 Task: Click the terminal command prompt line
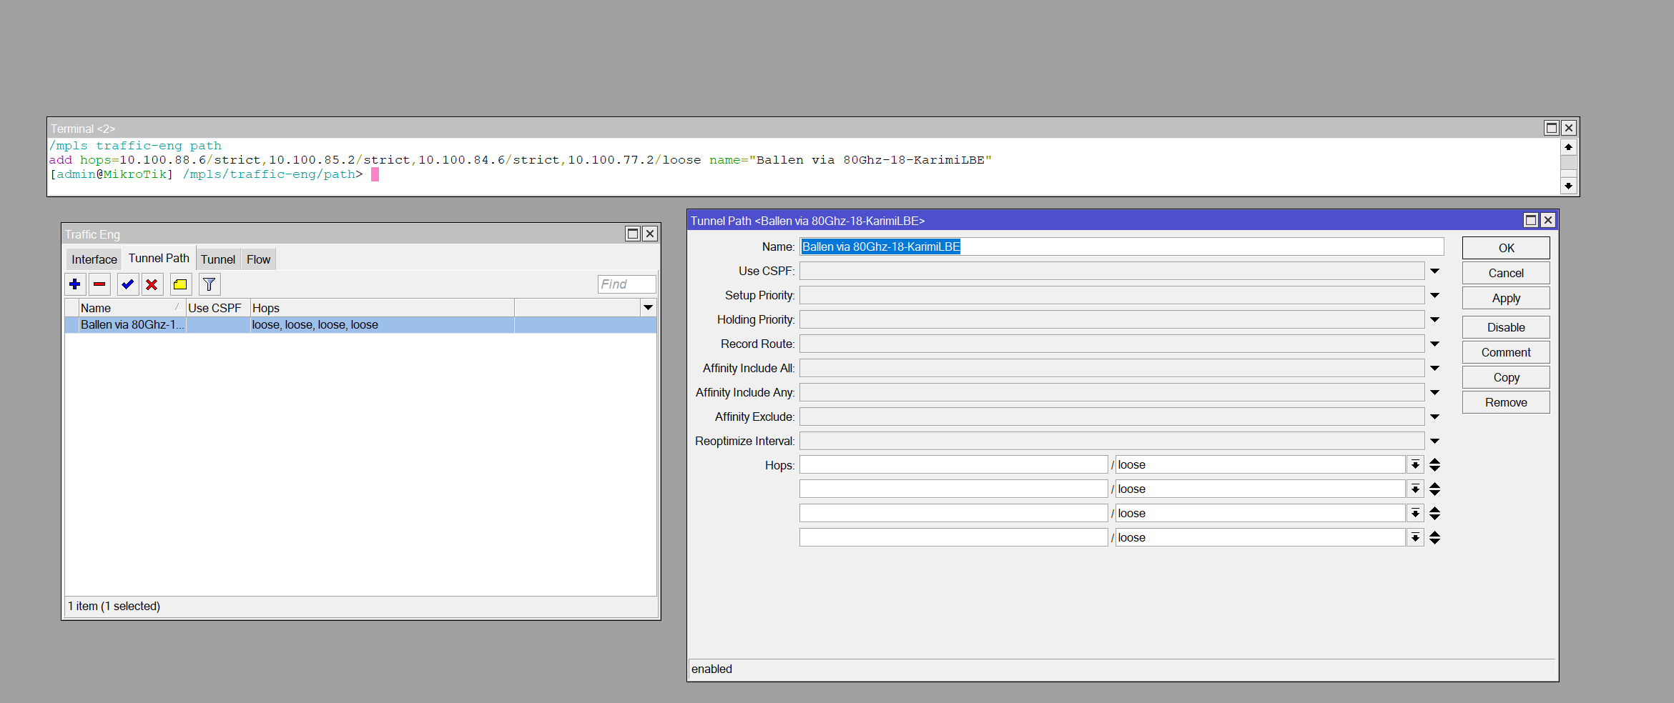(215, 174)
